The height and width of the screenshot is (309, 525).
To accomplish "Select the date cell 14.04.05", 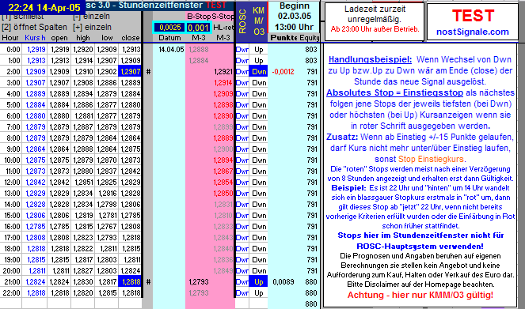I will (x=171, y=50).
